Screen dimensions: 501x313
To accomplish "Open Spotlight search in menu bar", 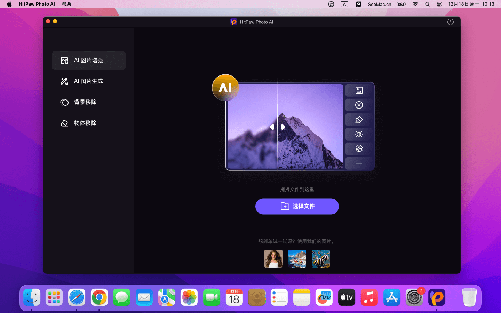I will pos(427,4).
